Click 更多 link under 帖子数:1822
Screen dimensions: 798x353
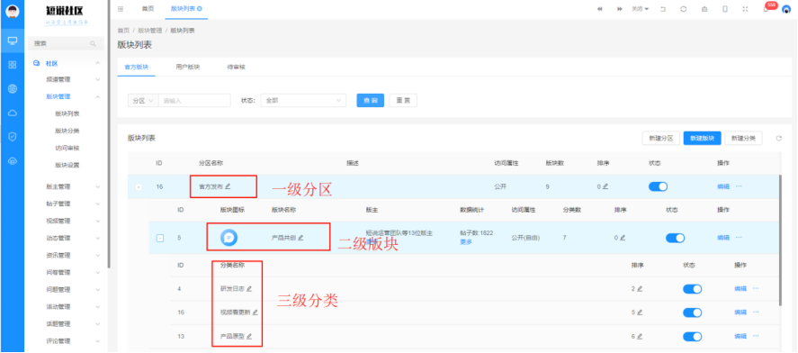(466, 242)
